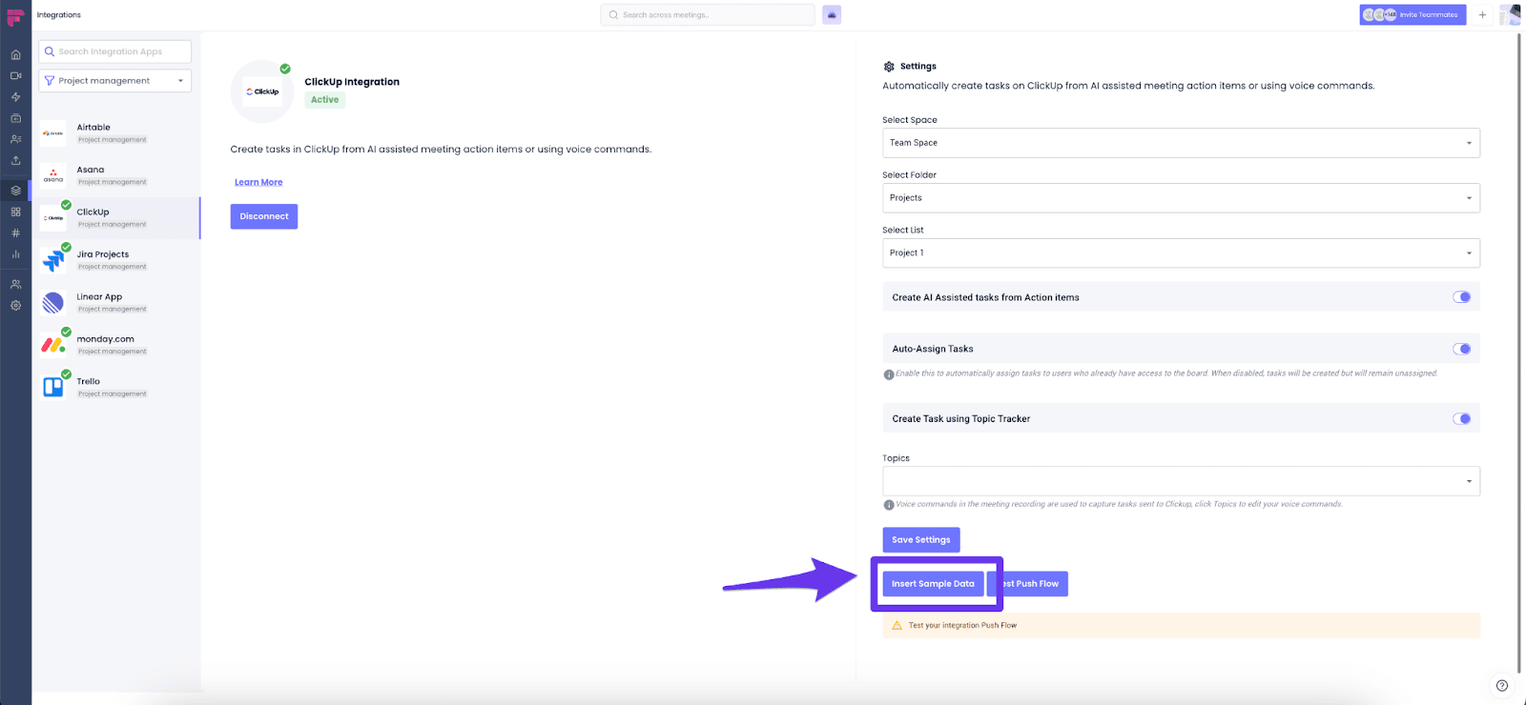This screenshot has height=705, width=1526.
Task: Select monday.com in the list
Action: pyautogui.click(x=115, y=345)
